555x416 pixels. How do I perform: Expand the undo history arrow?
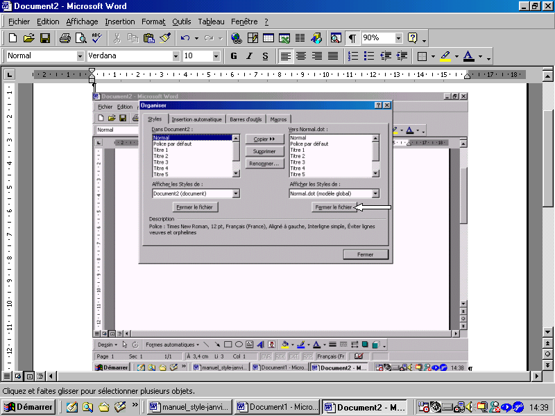196,38
